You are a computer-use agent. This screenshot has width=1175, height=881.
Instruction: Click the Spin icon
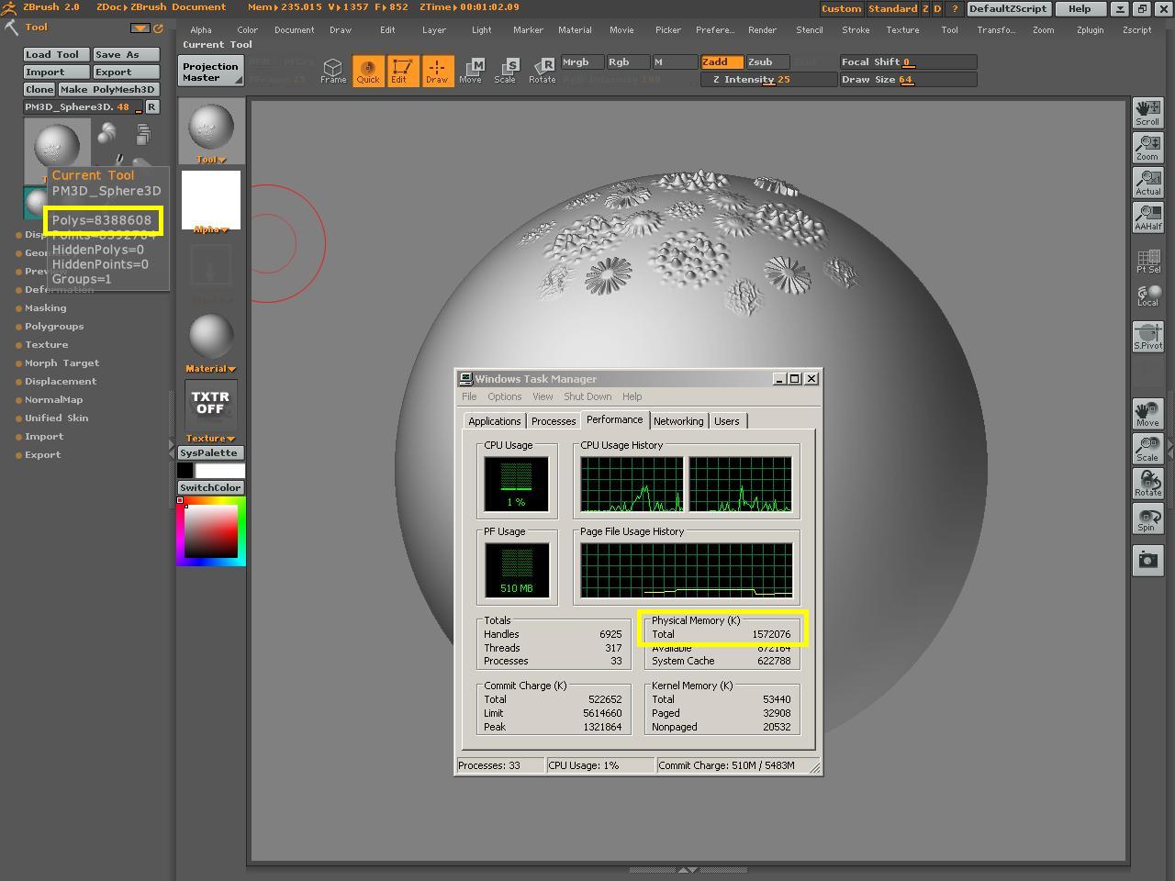1147,519
